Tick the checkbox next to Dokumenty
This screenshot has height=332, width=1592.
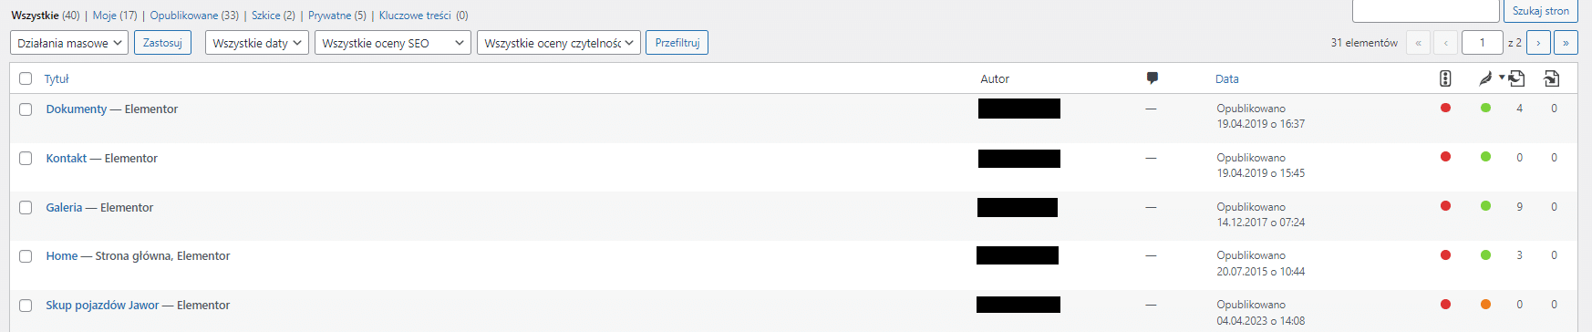[x=26, y=109]
